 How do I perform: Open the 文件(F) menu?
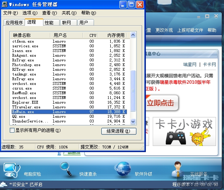[10, 13]
